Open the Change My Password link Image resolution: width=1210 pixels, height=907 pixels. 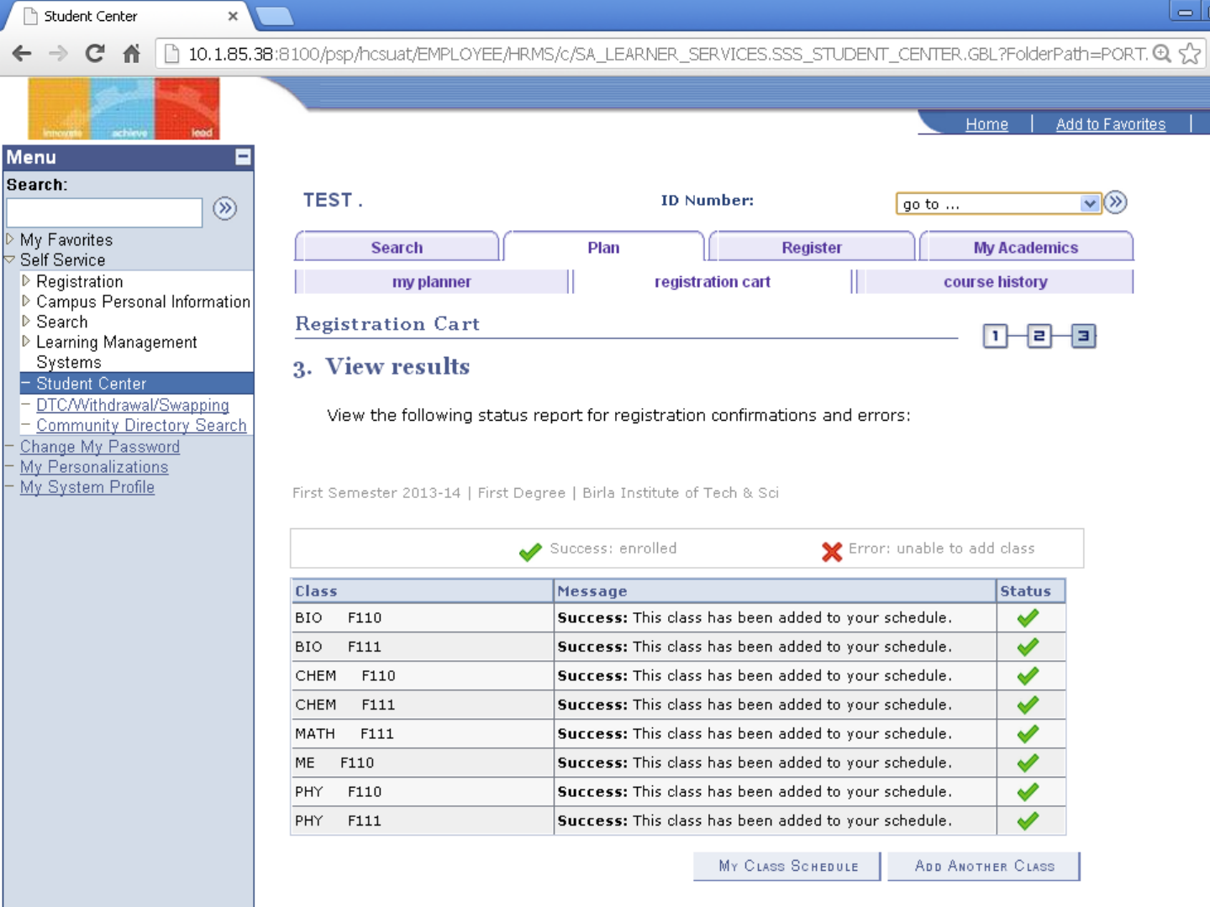point(100,447)
